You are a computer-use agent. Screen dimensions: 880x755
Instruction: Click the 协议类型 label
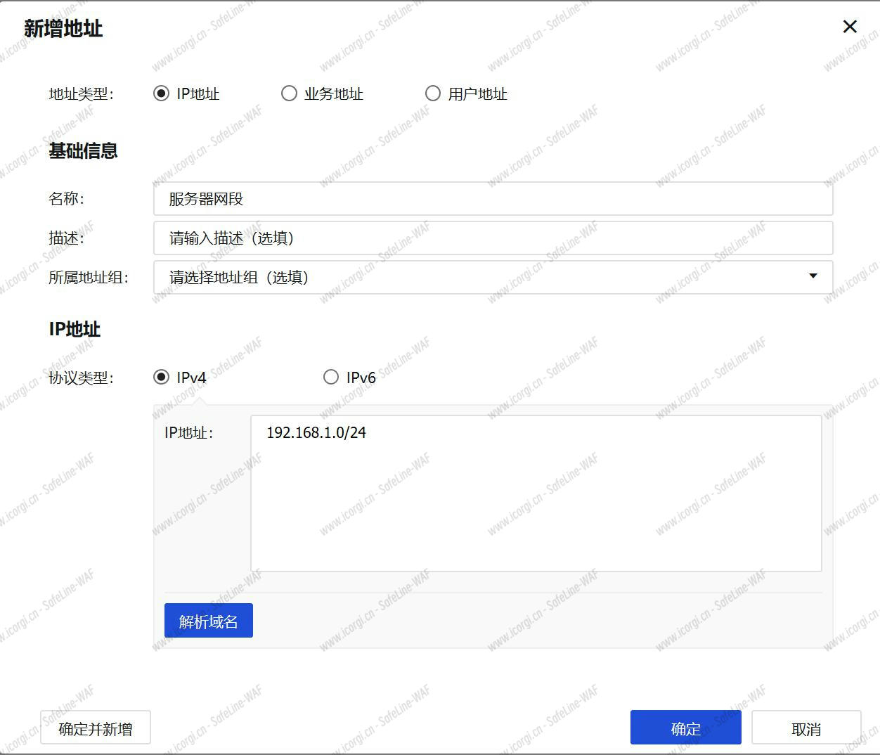click(81, 377)
